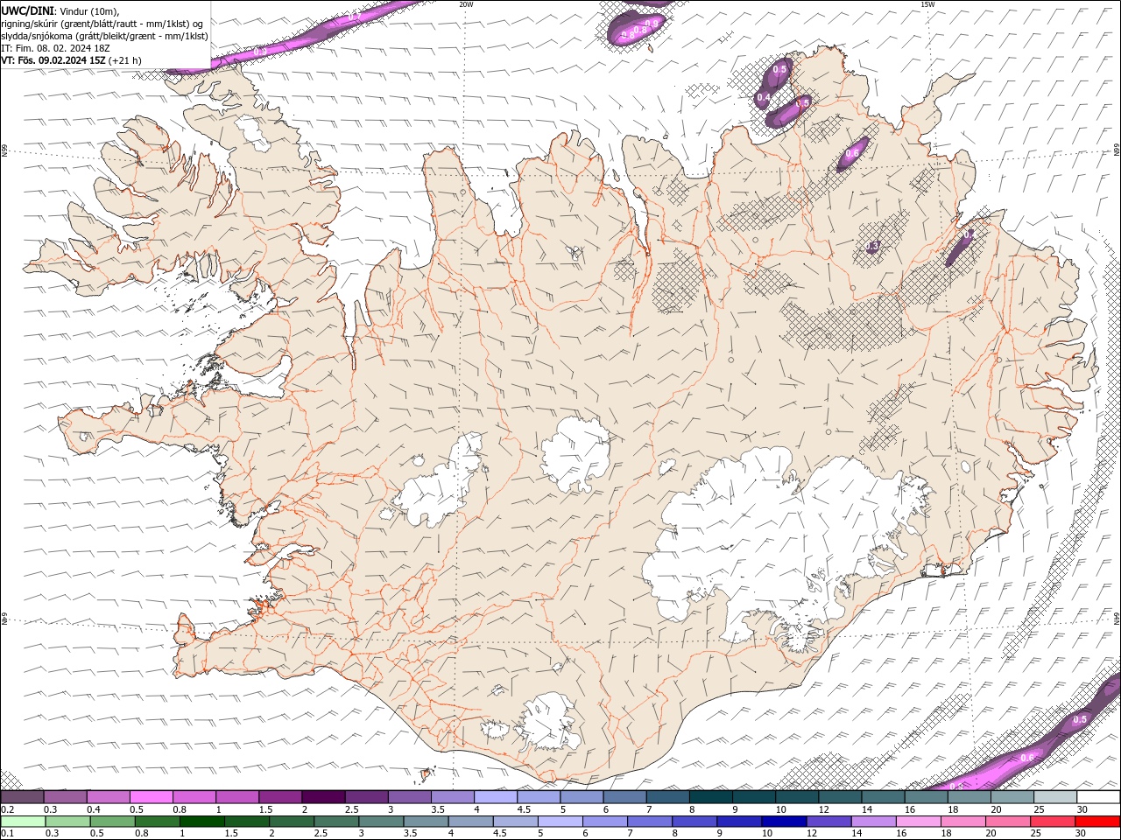
Task: Pick the rain legend swatch between 0.3 and 0.5
Action: (x=67, y=822)
